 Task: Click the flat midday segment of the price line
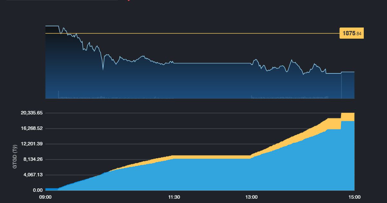tap(213, 63)
